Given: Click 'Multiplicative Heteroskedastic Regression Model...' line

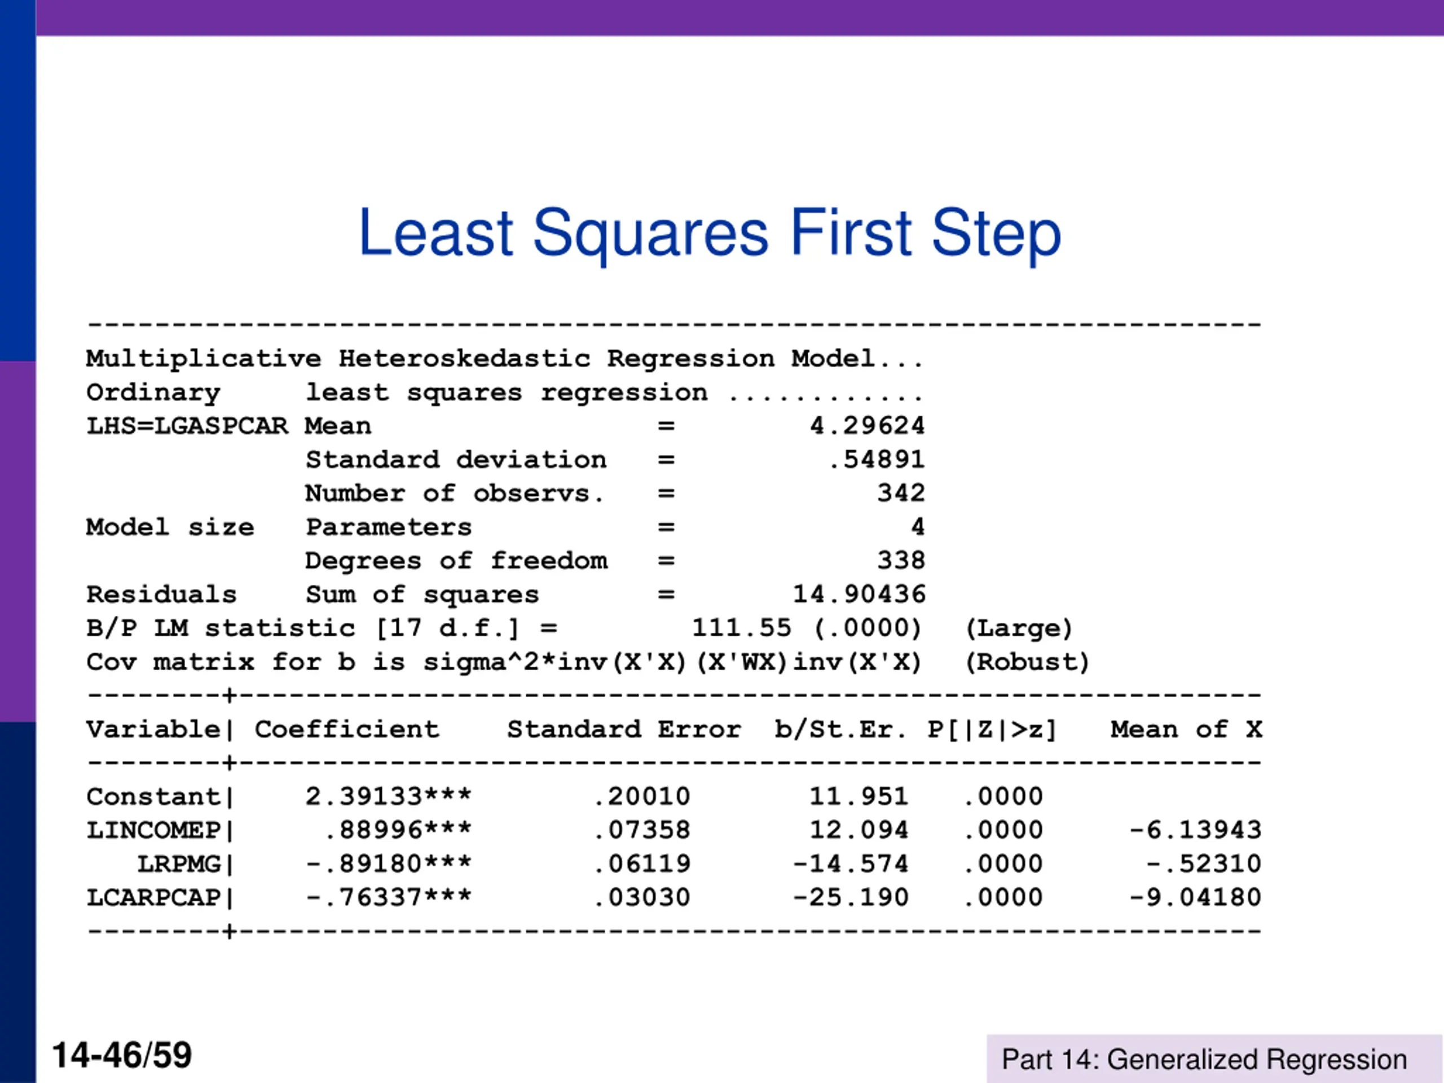Looking at the screenshot, I should (505, 358).
